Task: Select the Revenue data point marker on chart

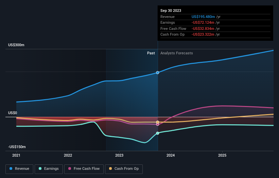Action: (x=158, y=73)
